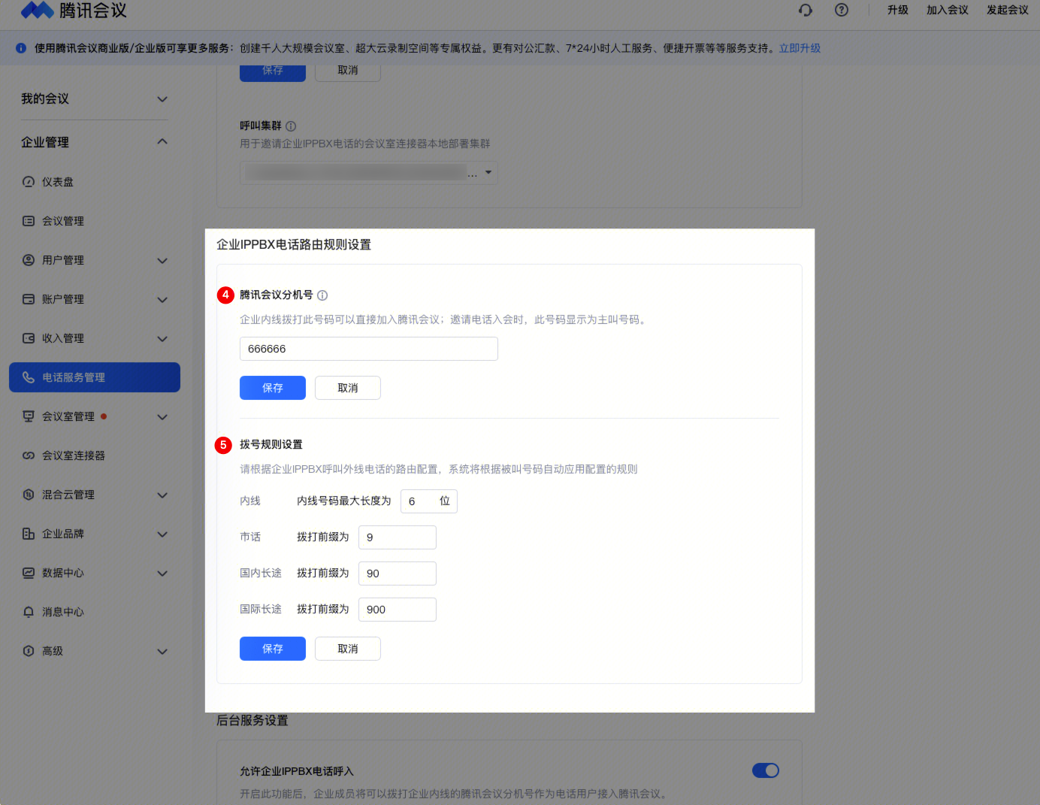Open 消息中心 menu item

95,612
